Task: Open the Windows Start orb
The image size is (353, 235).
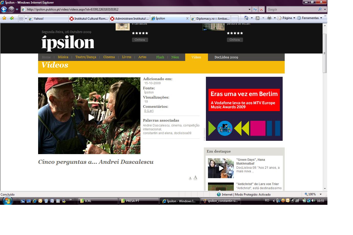Action: 7,201
